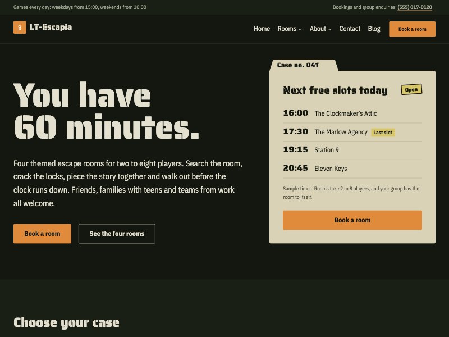Click the Next free slots today heading
Screen dimensions: 449x337
click(335, 90)
